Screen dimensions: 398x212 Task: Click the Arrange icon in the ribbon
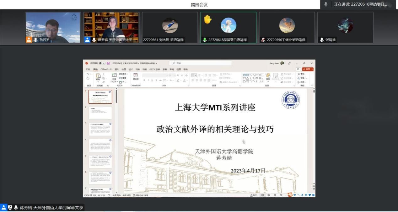tap(268, 76)
